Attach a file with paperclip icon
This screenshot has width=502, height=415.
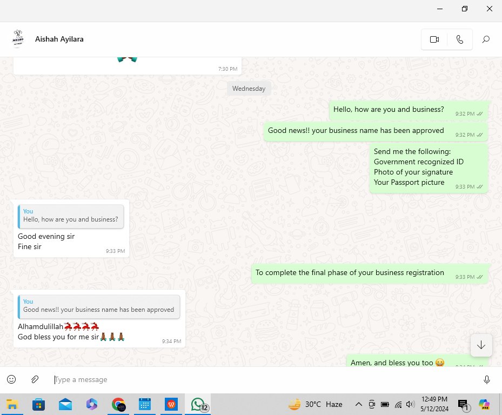coord(35,379)
